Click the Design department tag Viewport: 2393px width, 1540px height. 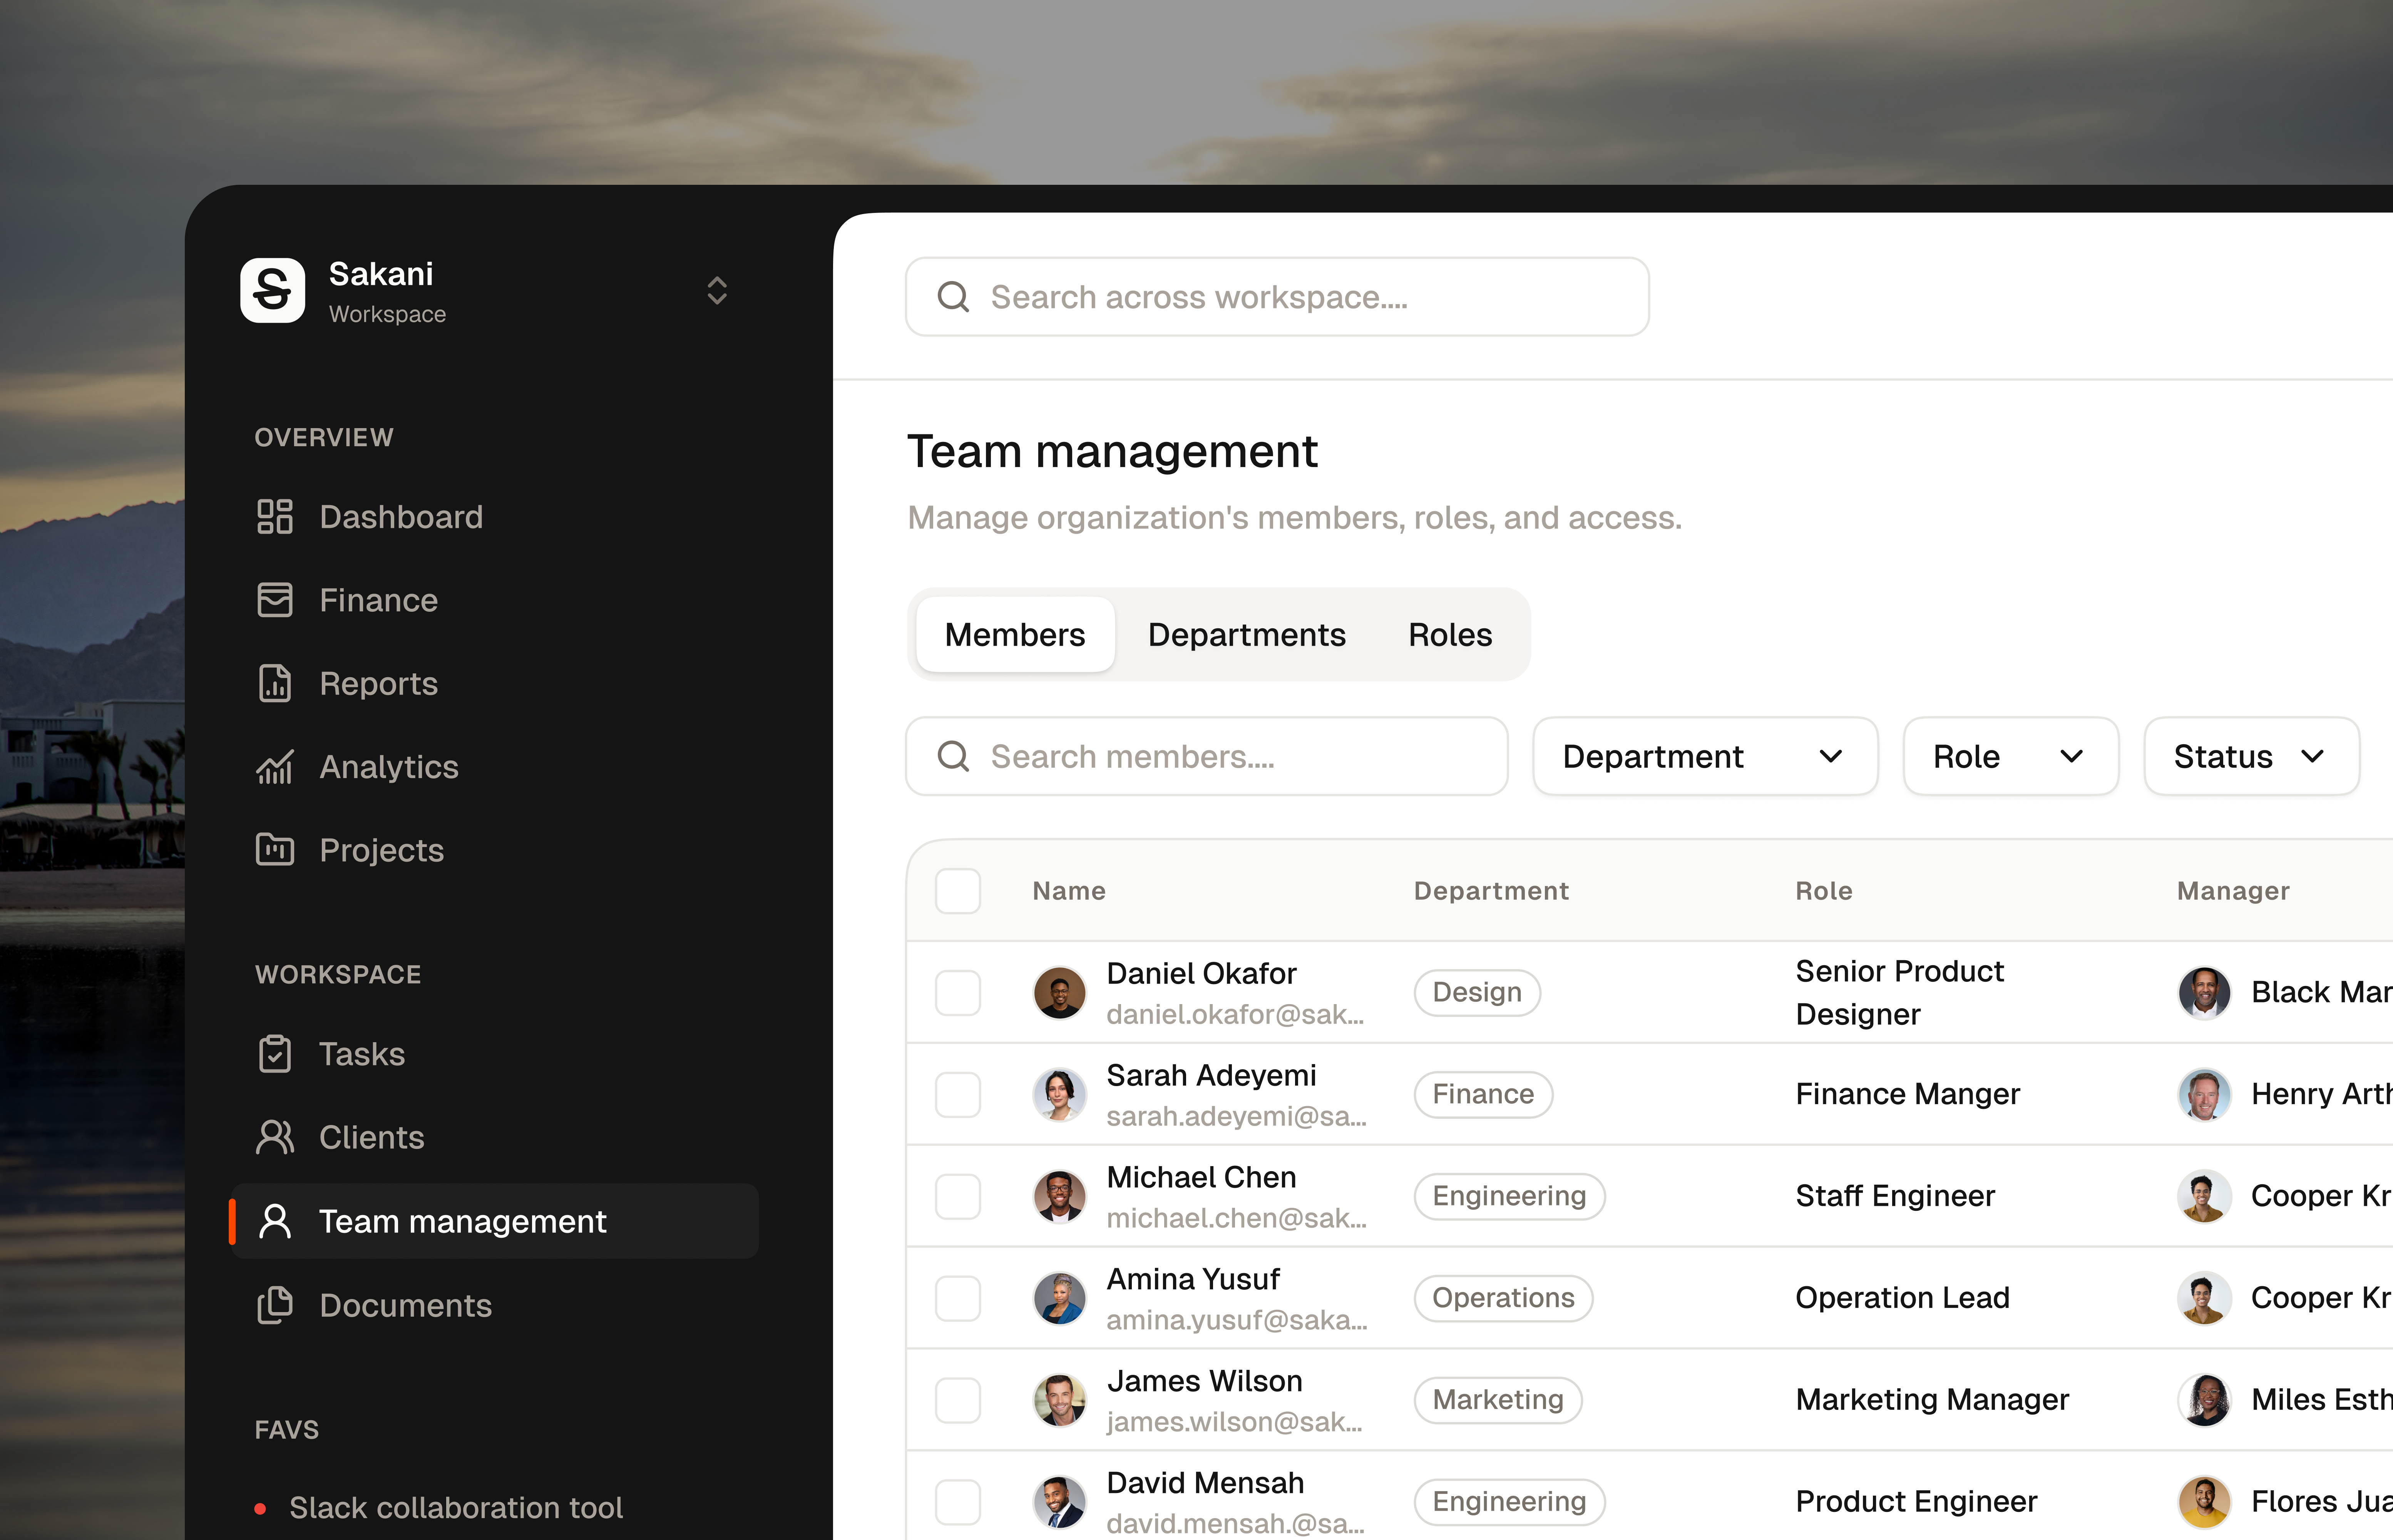1477,993
